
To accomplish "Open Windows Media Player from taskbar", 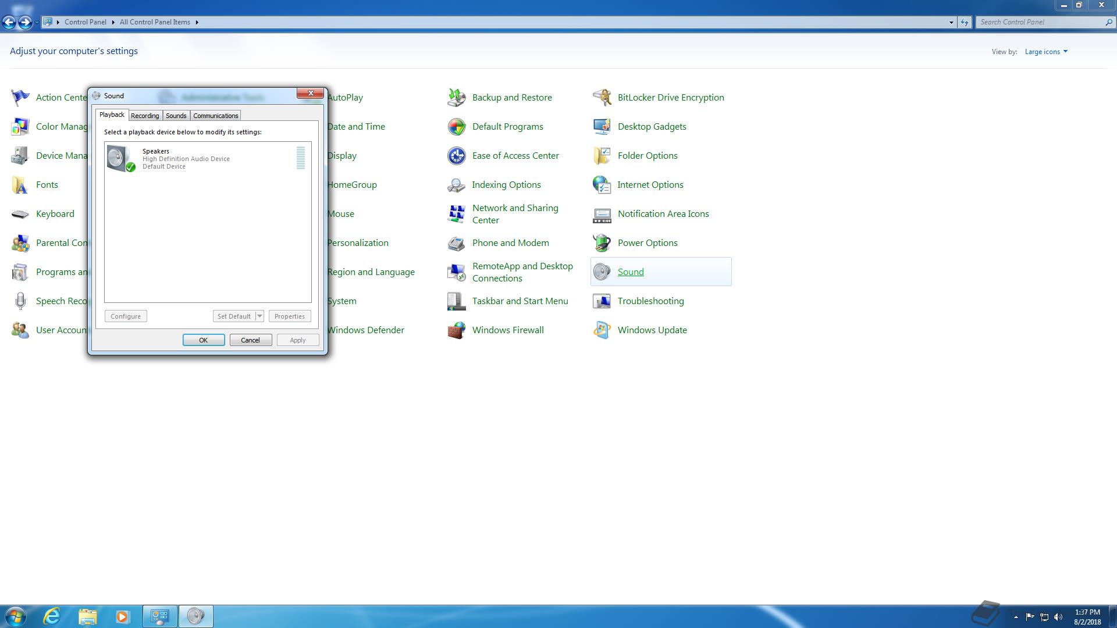I will point(122,616).
